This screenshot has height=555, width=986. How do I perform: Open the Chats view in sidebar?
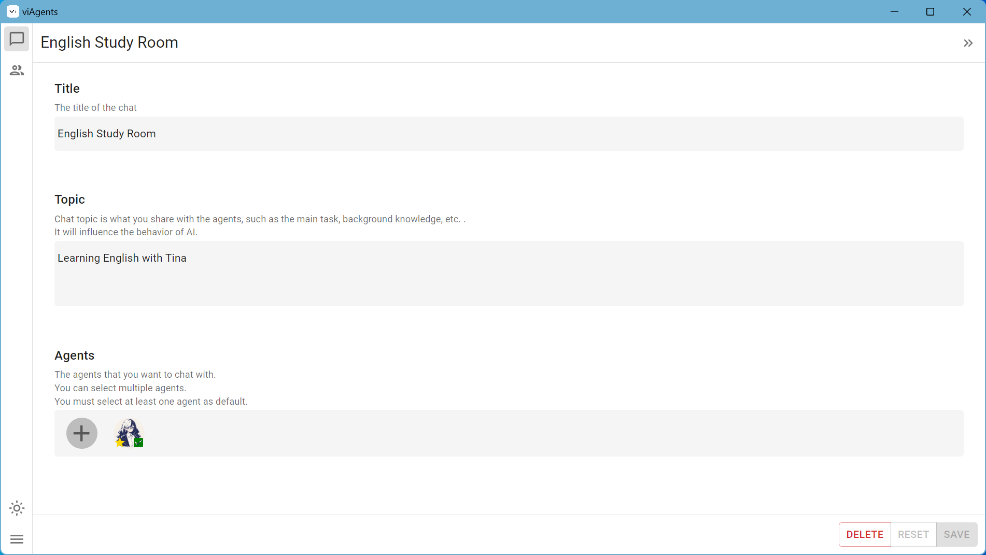point(17,39)
